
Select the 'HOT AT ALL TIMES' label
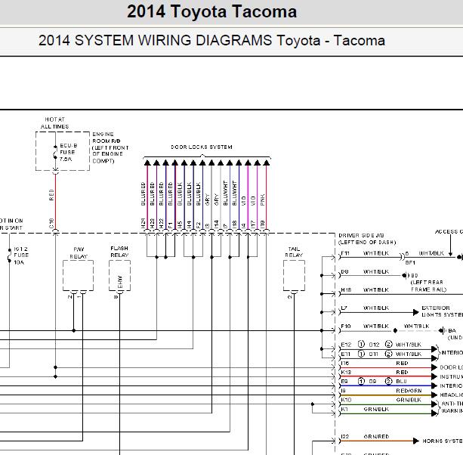coord(54,123)
